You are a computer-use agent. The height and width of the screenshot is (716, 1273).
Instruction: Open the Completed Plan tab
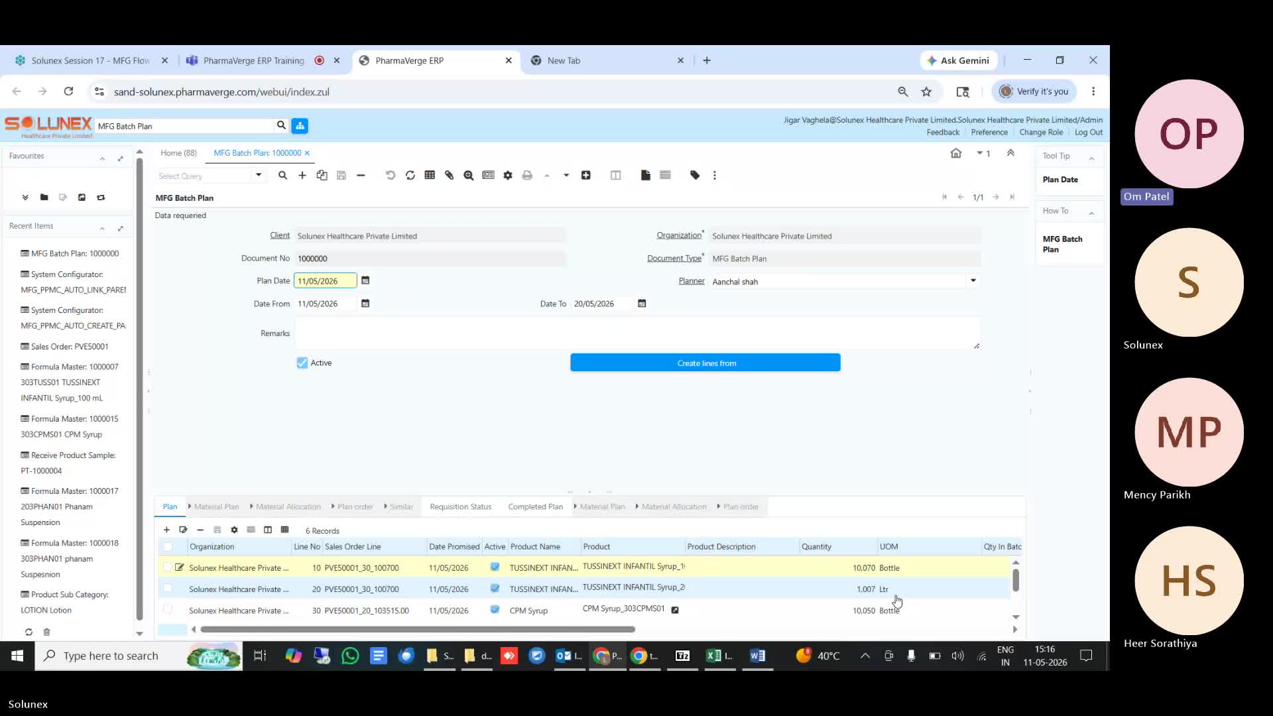535,507
